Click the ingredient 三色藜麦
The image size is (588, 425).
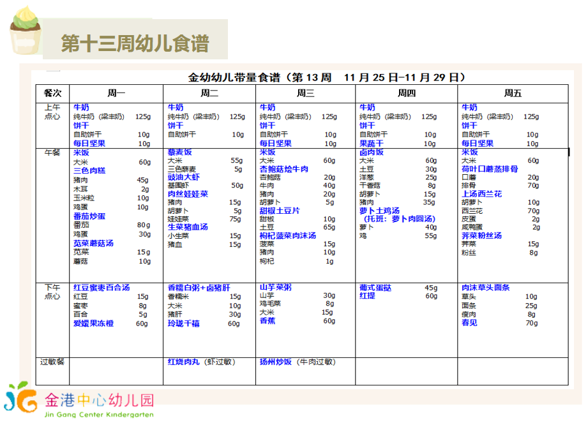pyautogui.click(x=182, y=169)
